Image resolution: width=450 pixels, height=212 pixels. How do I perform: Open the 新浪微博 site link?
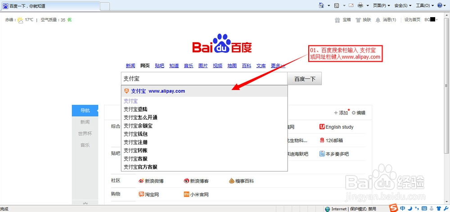151,181
